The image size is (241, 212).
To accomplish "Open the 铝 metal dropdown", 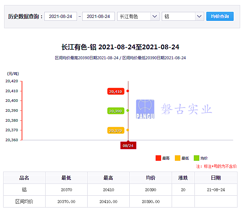I will click(183, 16).
